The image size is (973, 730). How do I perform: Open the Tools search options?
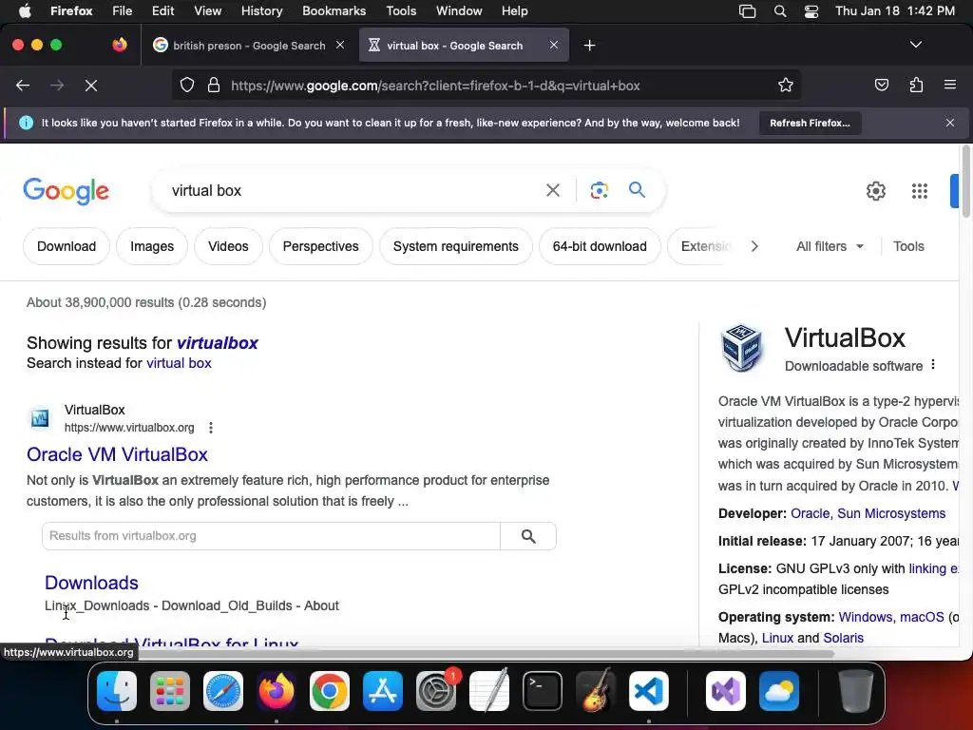(908, 246)
